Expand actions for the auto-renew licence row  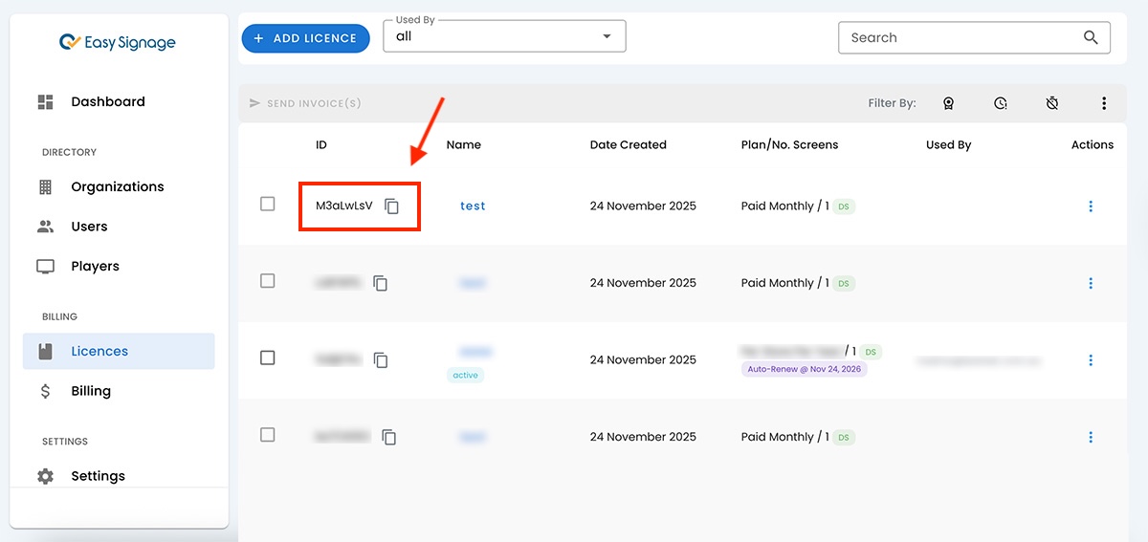tap(1091, 360)
